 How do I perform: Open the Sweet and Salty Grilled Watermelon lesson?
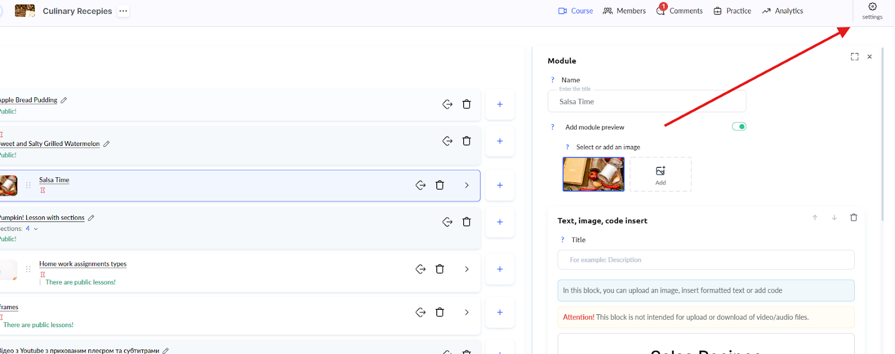point(51,144)
